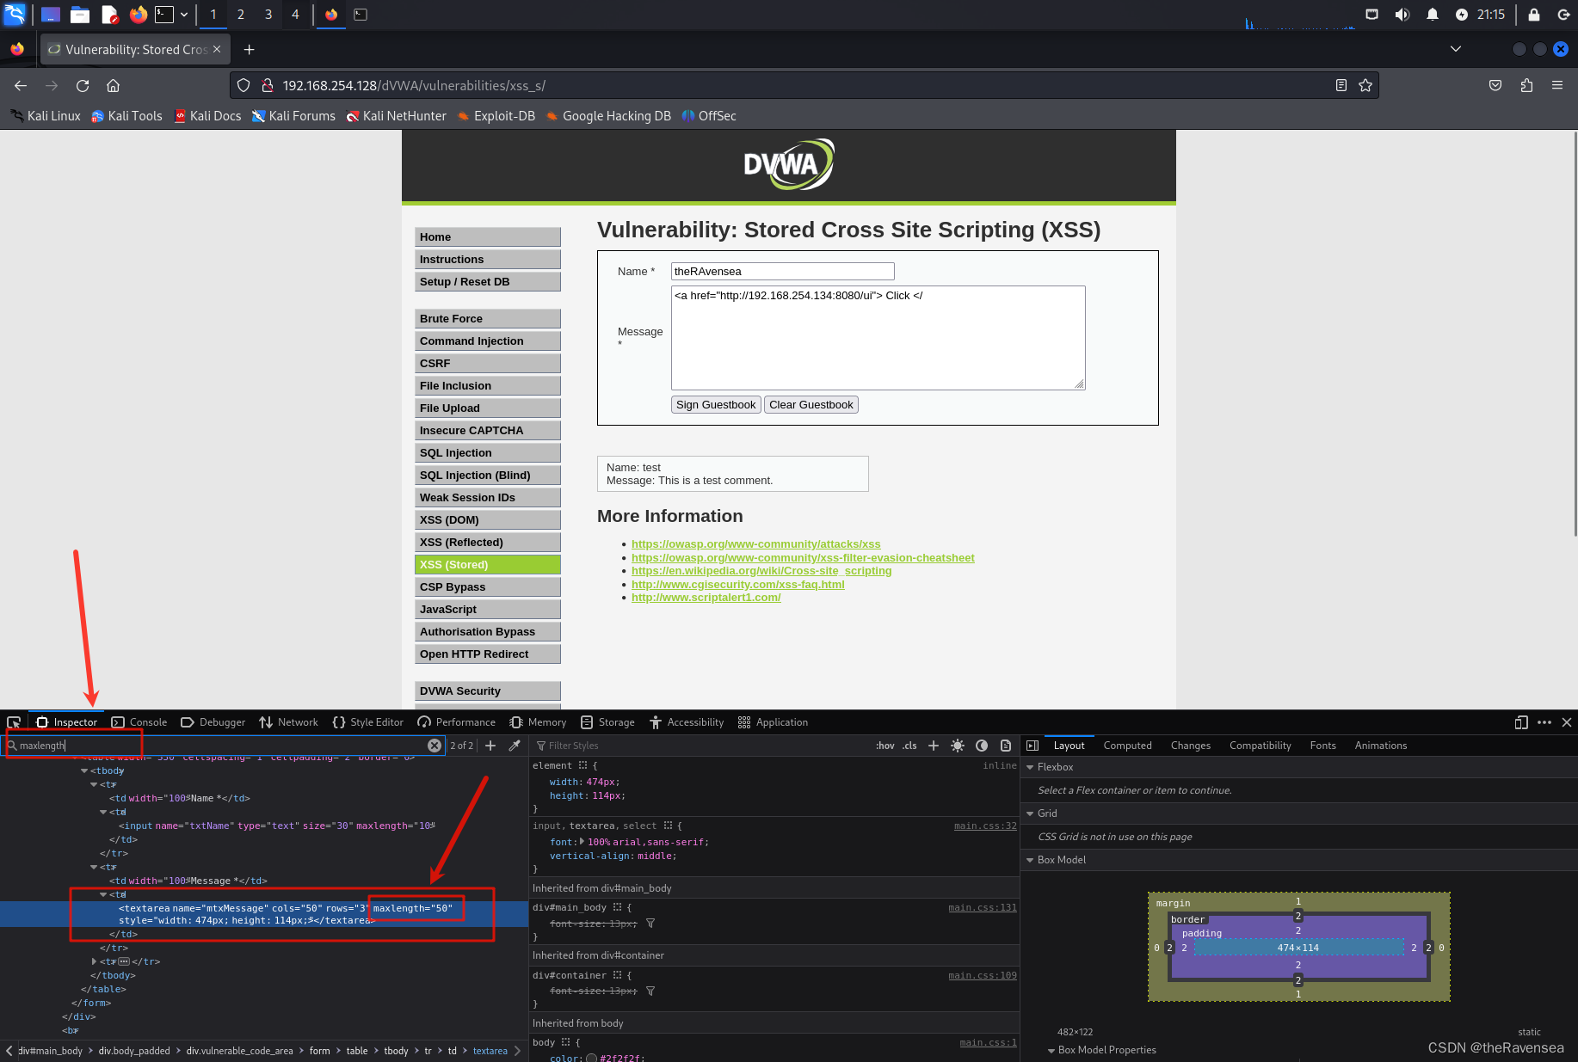Open Save to Pocket icon
The height and width of the screenshot is (1062, 1578).
pos(1495,85)
